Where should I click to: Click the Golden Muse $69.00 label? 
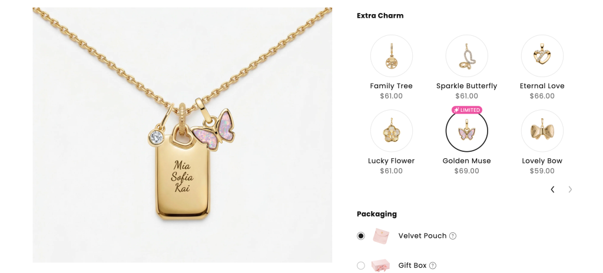pyautogui.click(x=466, y=171)
